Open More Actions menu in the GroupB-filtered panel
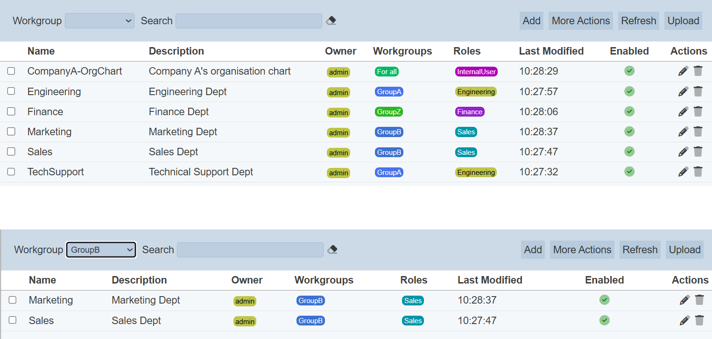The image size is (712, 339). click(x=582, y=250)
